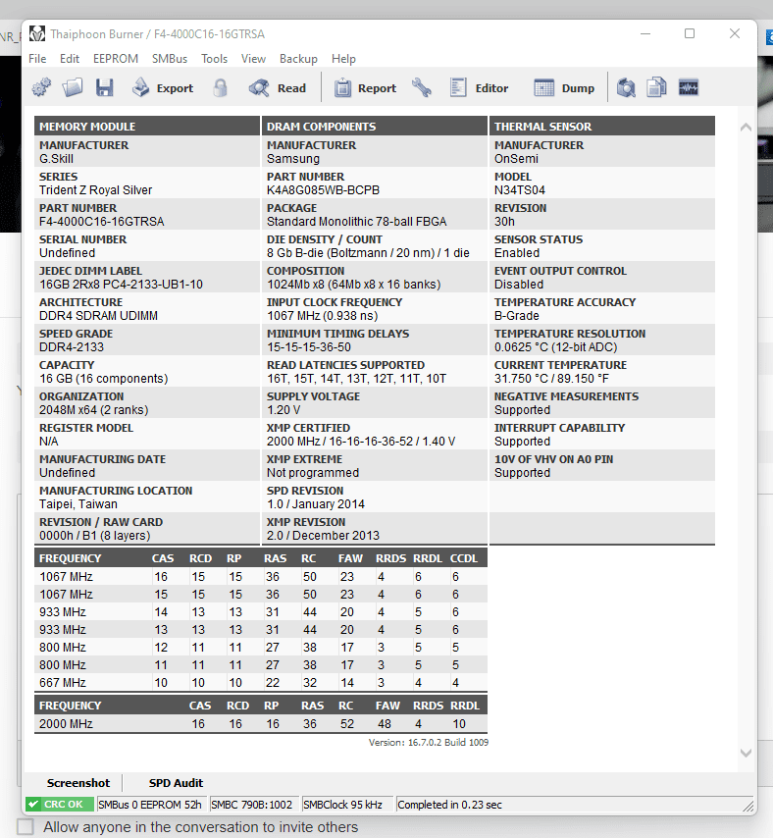773x838 pixels.
Task: Click thermal sensor model N34TS04
Action: (x=520, y=189)
